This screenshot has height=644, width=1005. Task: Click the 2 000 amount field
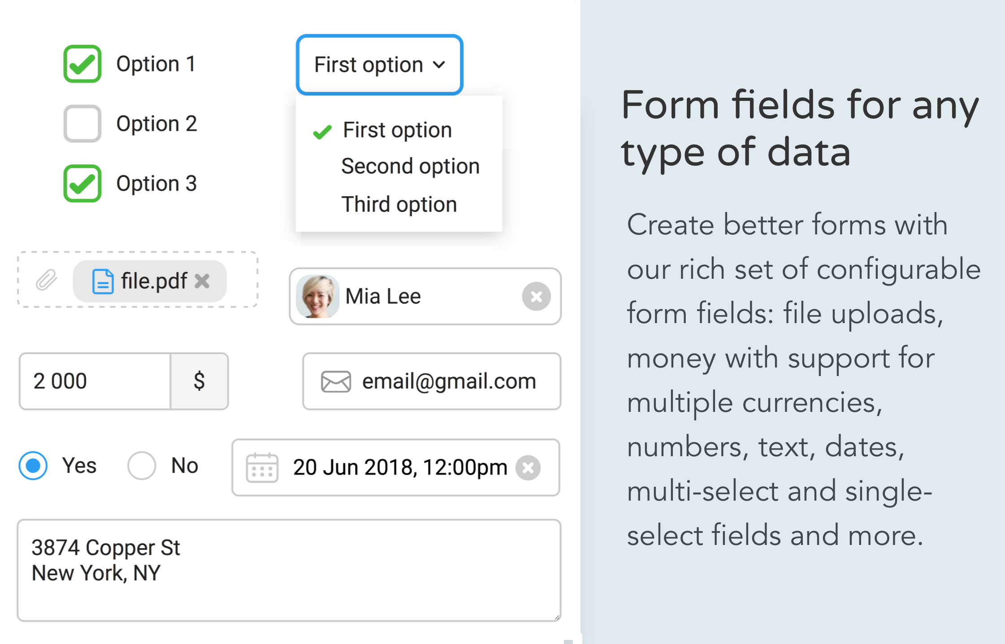[x=95, y=381]
